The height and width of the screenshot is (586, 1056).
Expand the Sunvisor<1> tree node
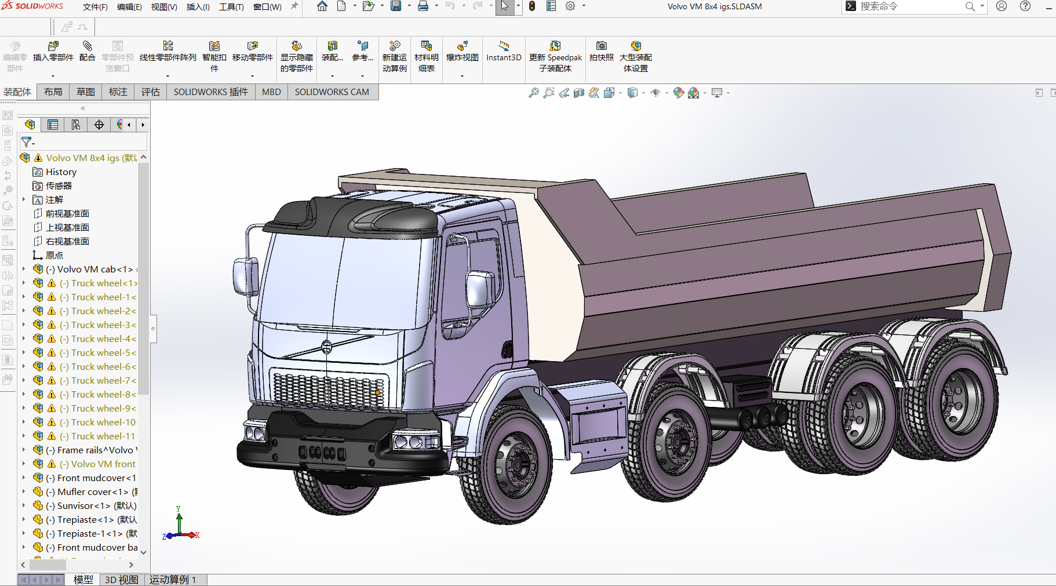24,505
